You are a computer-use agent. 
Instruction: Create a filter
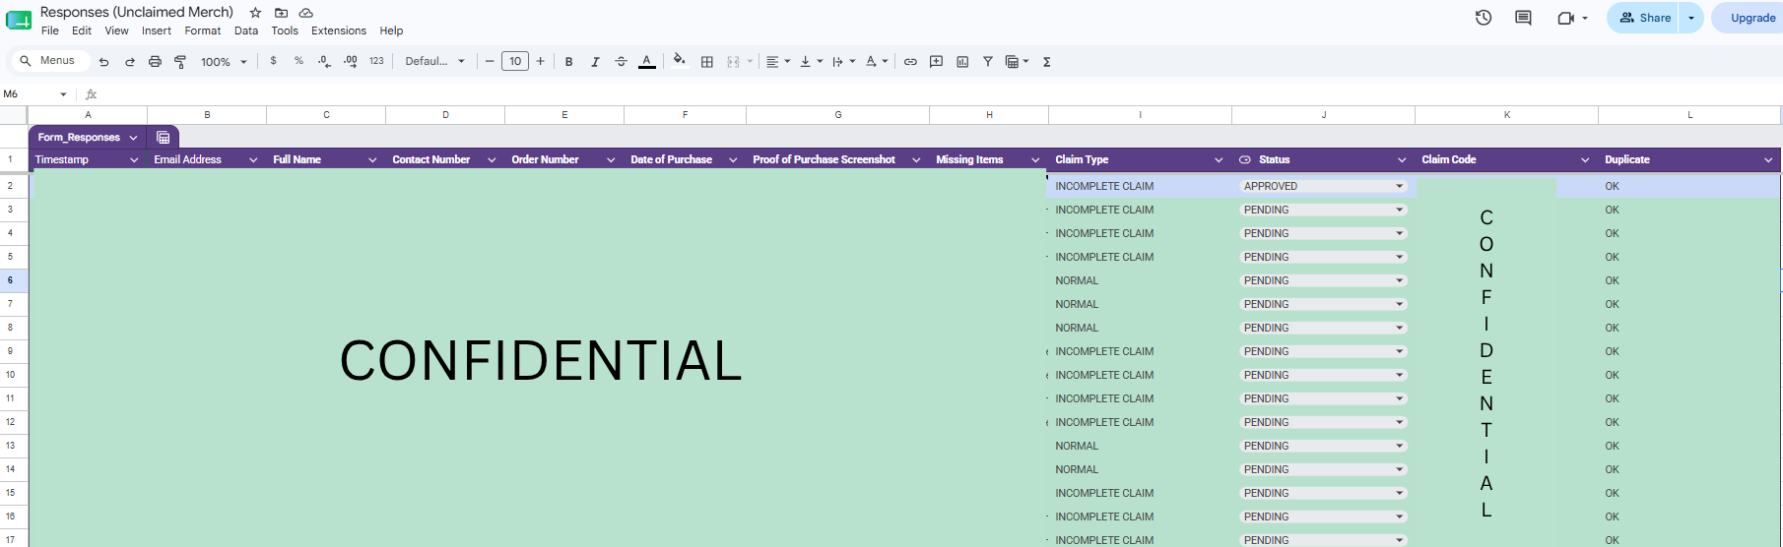coord(988,61)
